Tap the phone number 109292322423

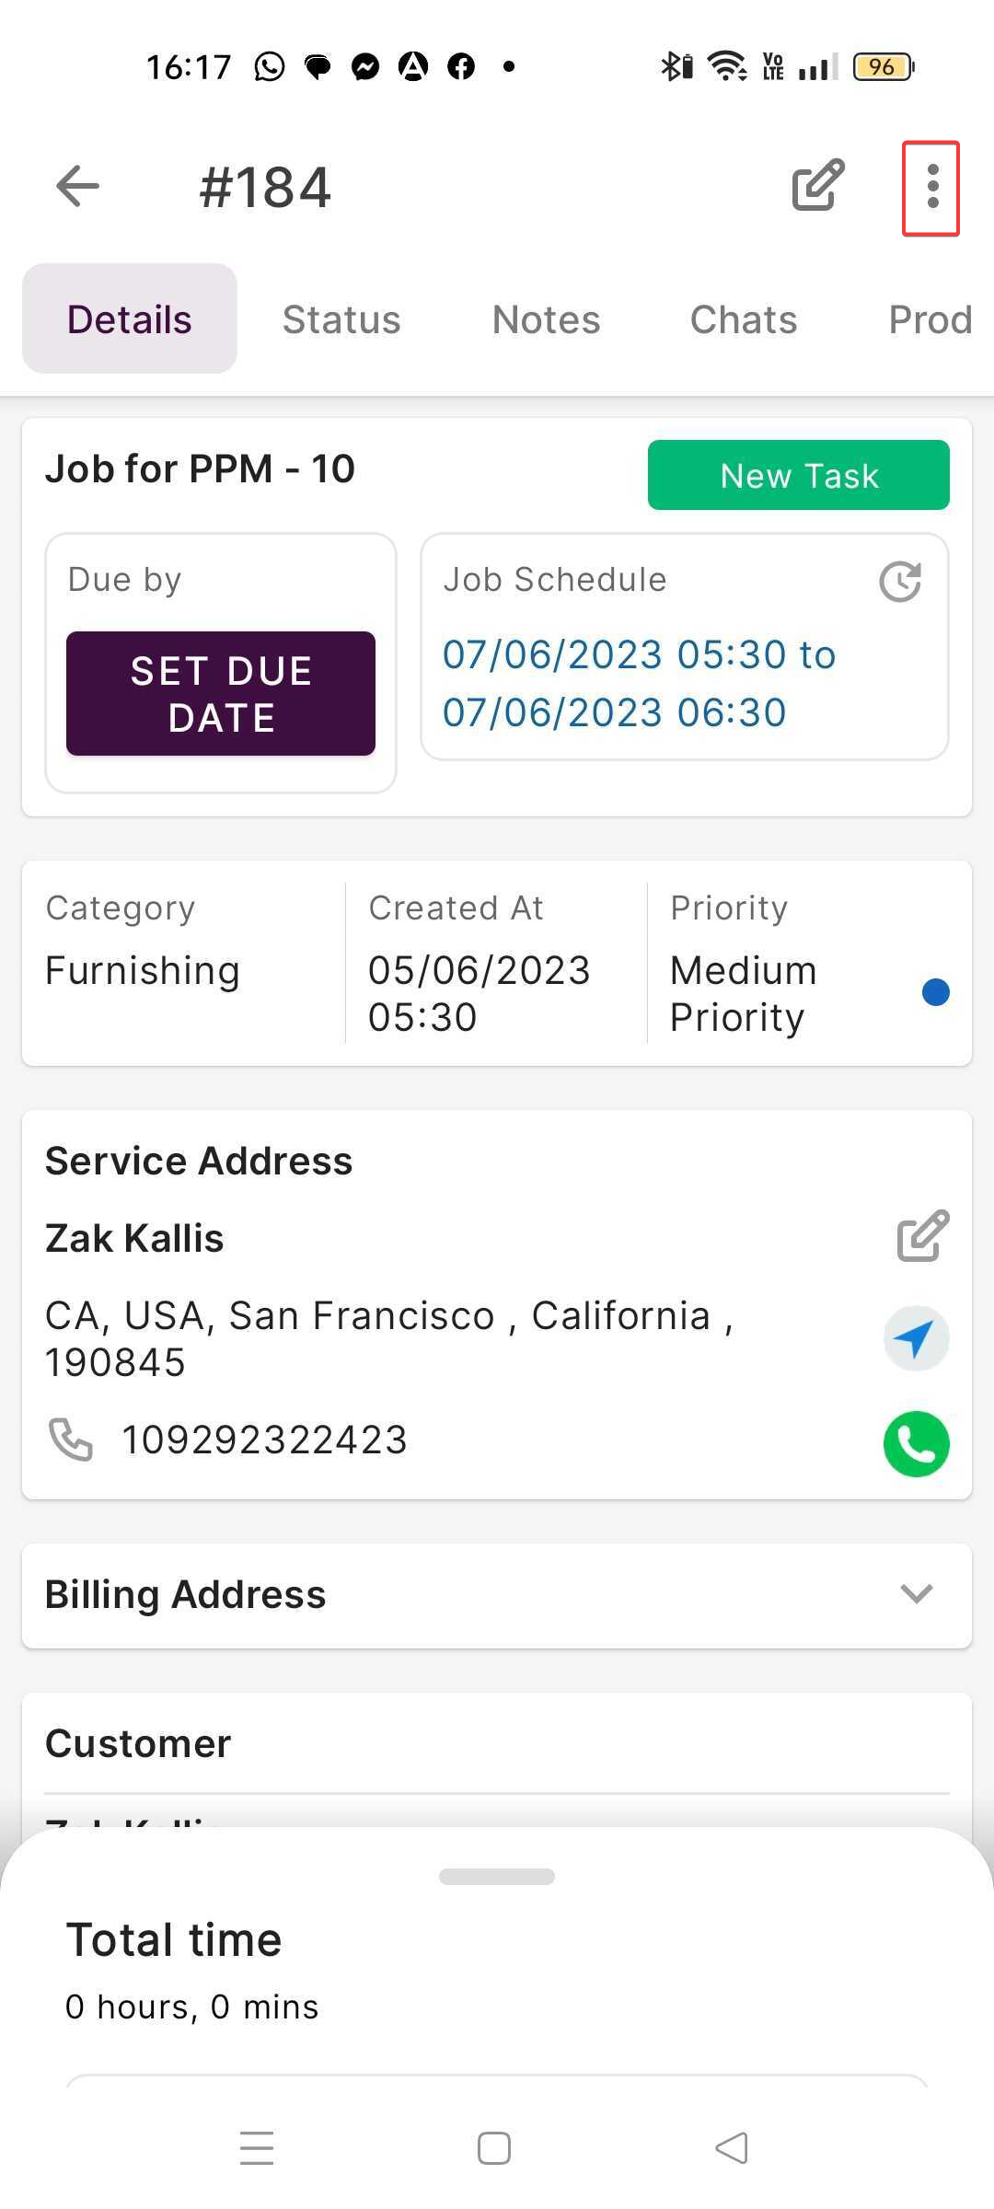pos(264,1440)
